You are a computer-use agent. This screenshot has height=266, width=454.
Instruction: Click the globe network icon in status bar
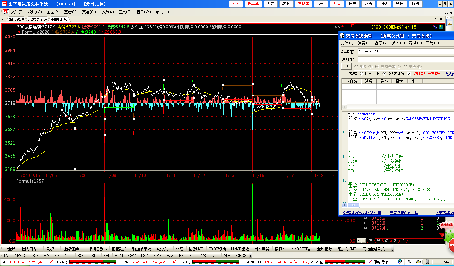click(399, 262)
